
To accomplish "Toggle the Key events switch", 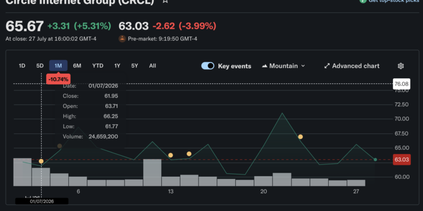I will click(208, 66).
